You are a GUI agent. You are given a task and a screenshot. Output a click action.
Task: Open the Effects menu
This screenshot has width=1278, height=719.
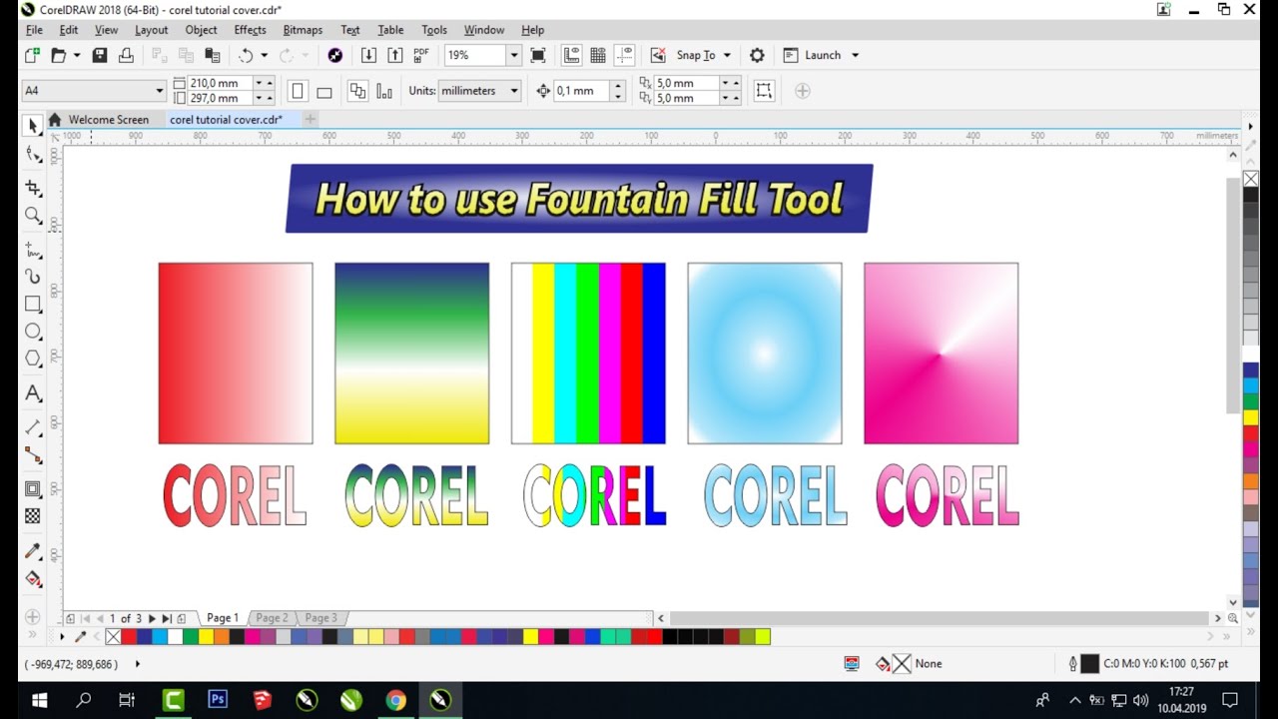pyautogui.click(x=250, y=30)
